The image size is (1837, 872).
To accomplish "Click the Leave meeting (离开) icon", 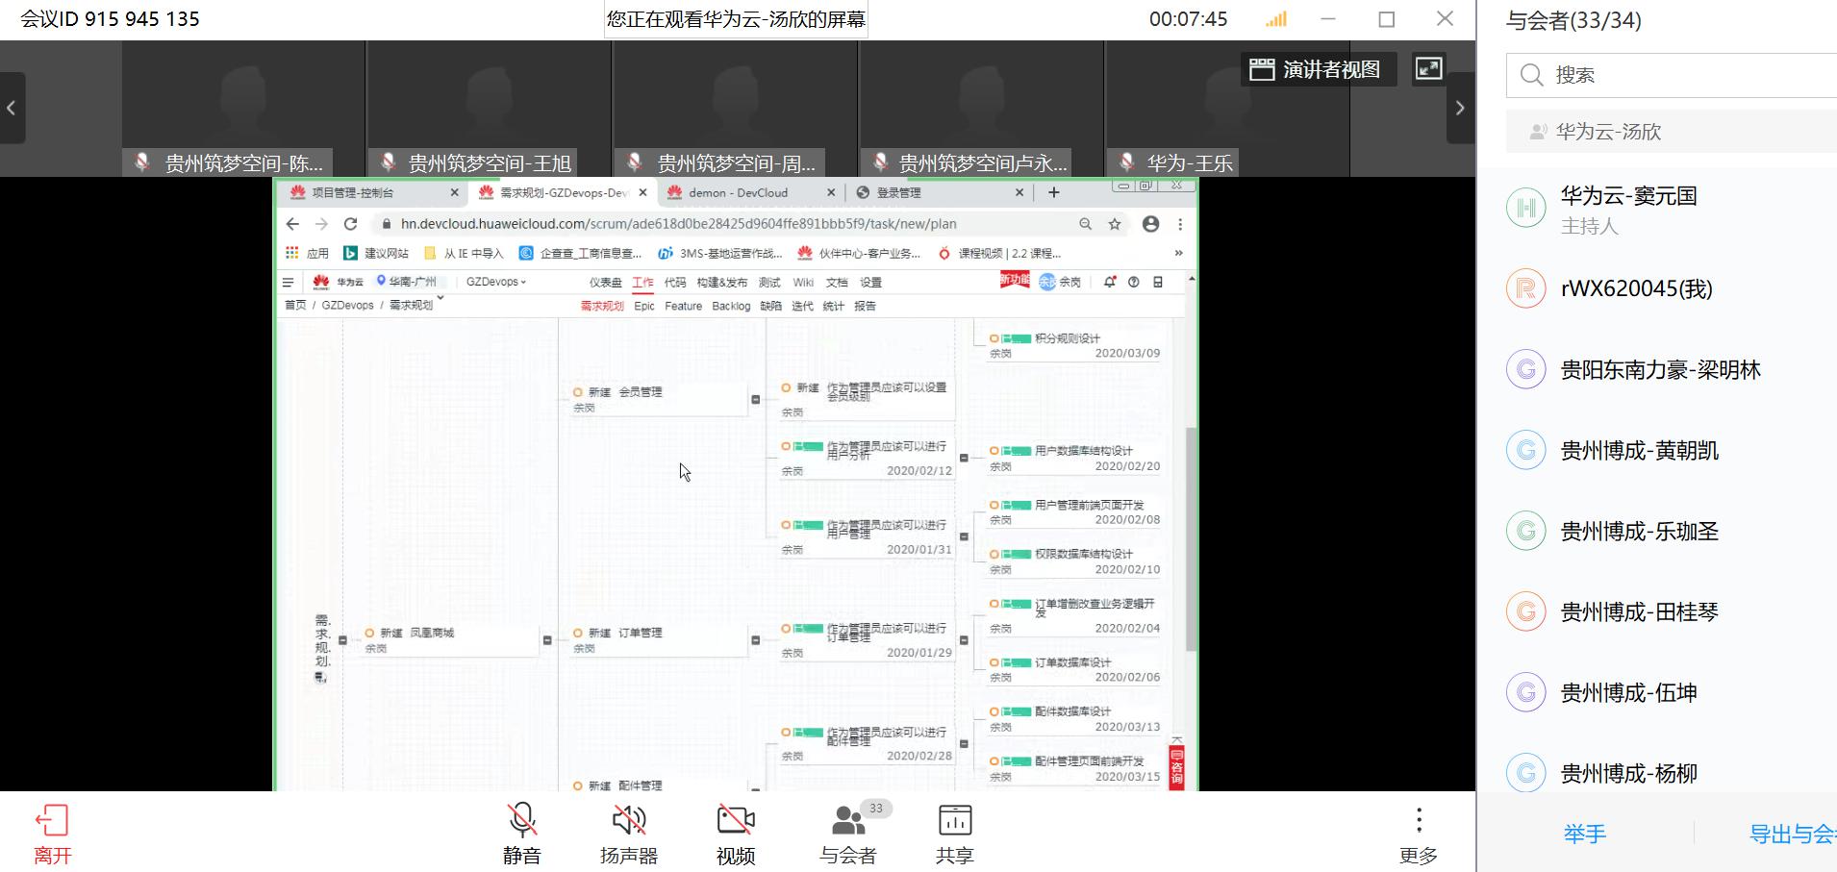I will [52, 820].
